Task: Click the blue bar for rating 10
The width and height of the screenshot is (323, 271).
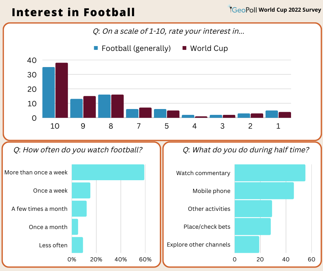Action: tap(48, 93)
